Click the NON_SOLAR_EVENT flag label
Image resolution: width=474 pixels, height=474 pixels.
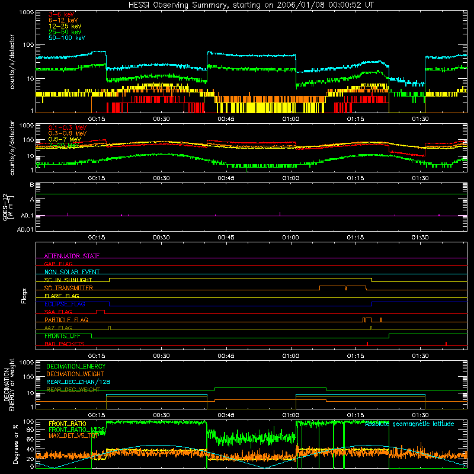coord(72,272)
